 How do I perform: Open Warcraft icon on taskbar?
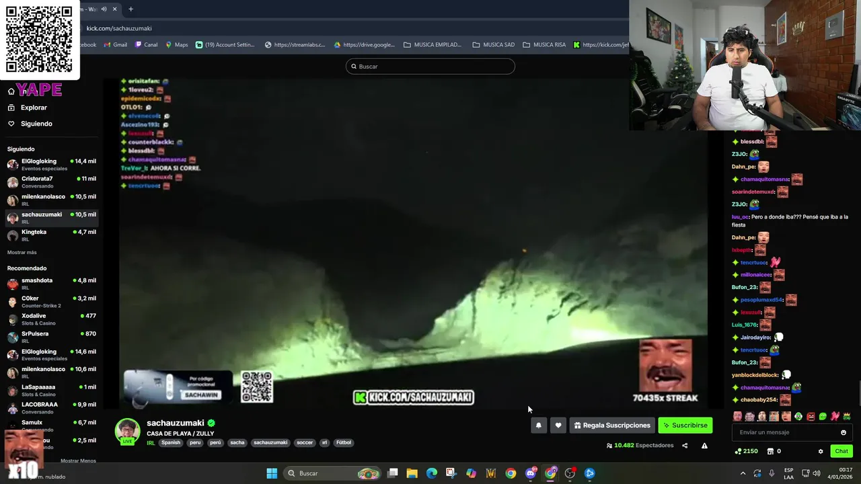point(491,473)
